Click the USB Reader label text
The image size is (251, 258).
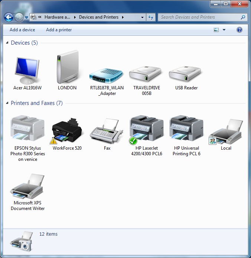[186, 88]
